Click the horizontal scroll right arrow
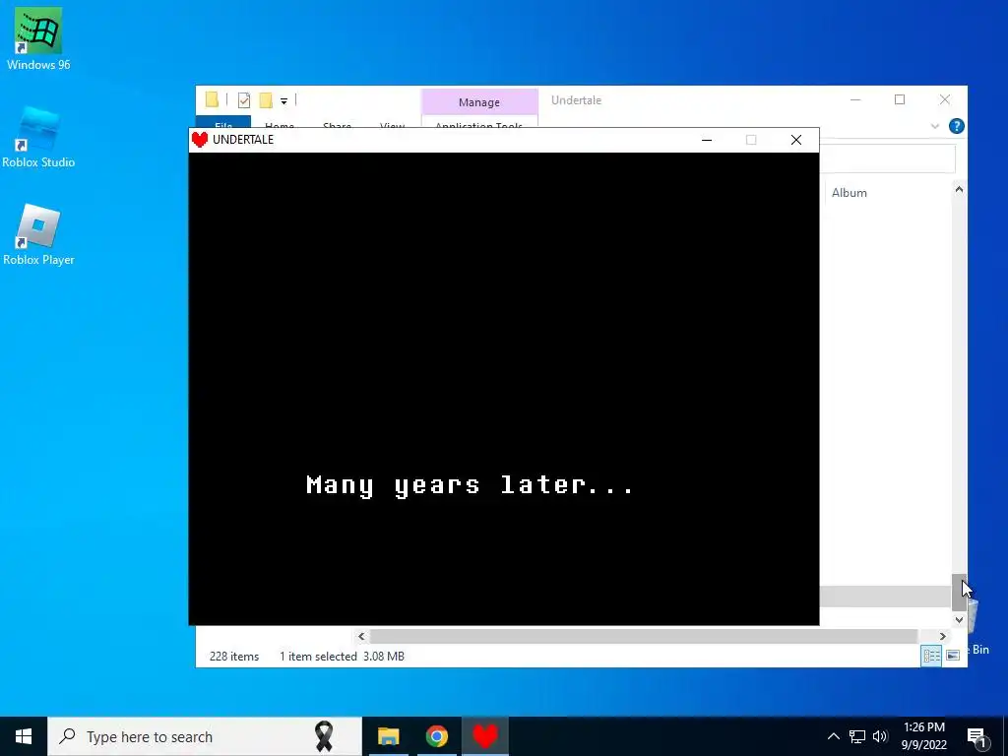 (x=942, y=637)
